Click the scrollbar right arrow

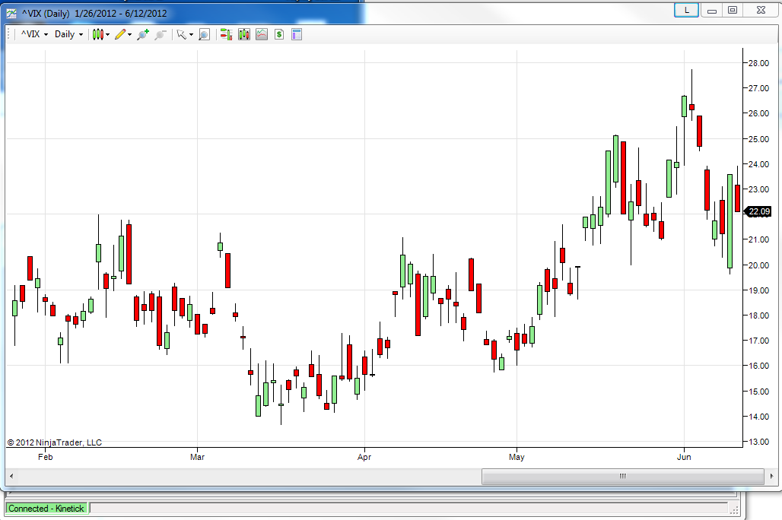pos(771,476)
